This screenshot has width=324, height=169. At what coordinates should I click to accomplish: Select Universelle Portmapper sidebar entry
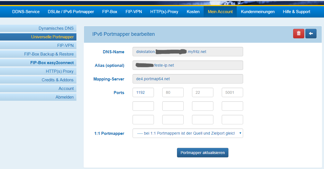click(x=52, y=37)
